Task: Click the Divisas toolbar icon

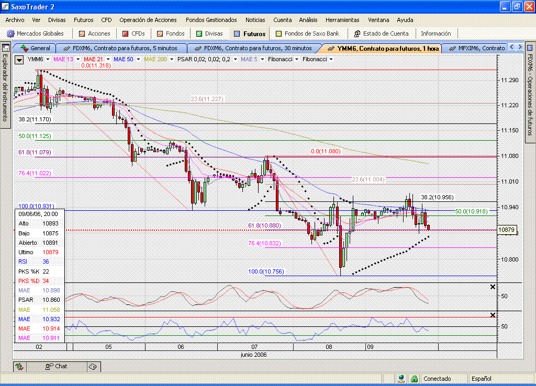Action: pos(199,33)
